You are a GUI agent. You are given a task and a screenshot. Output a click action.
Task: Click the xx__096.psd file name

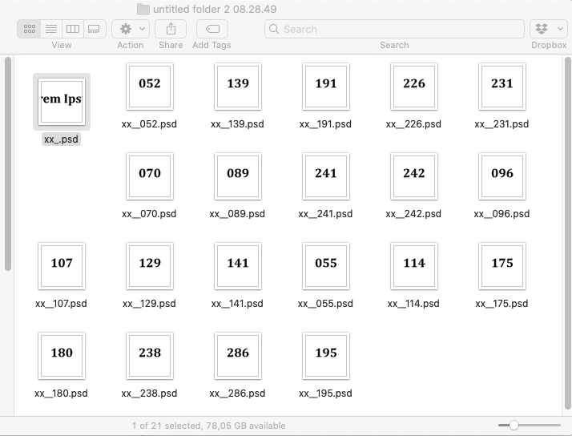coord(502,214)
